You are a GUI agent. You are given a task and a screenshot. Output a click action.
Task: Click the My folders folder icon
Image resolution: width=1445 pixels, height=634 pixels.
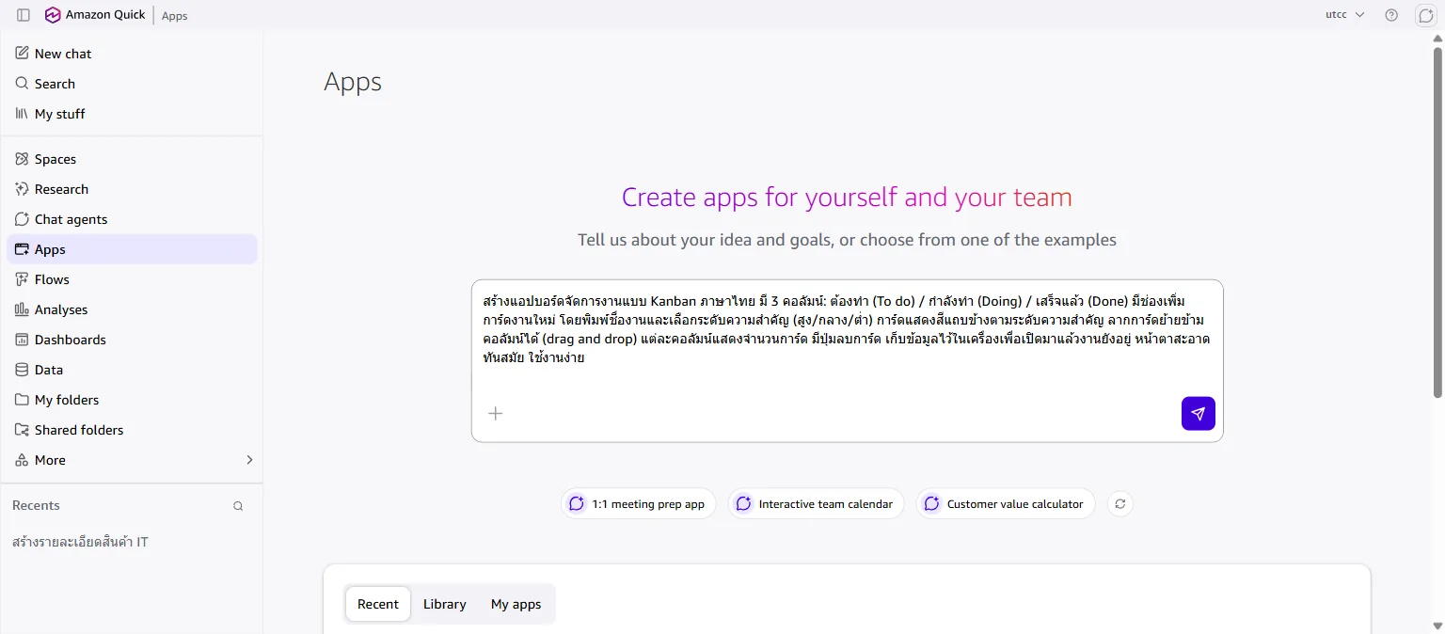[23, 400]
